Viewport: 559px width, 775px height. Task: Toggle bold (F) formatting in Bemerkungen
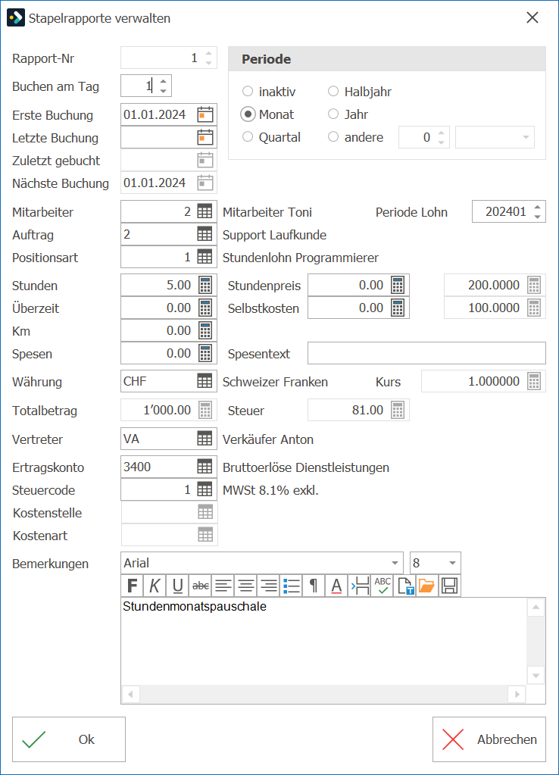click(132, 586)
